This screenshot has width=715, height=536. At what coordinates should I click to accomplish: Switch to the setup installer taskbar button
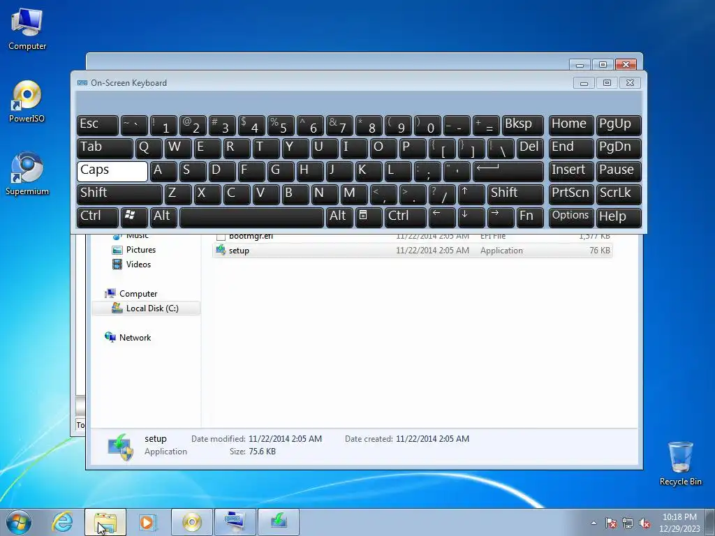coord(279,522)
